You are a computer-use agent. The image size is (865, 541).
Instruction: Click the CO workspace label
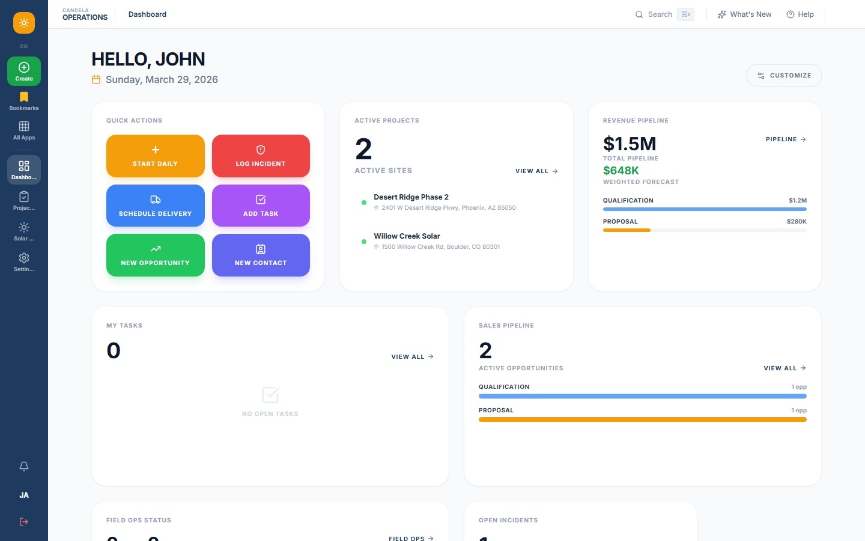click(24, 46)
